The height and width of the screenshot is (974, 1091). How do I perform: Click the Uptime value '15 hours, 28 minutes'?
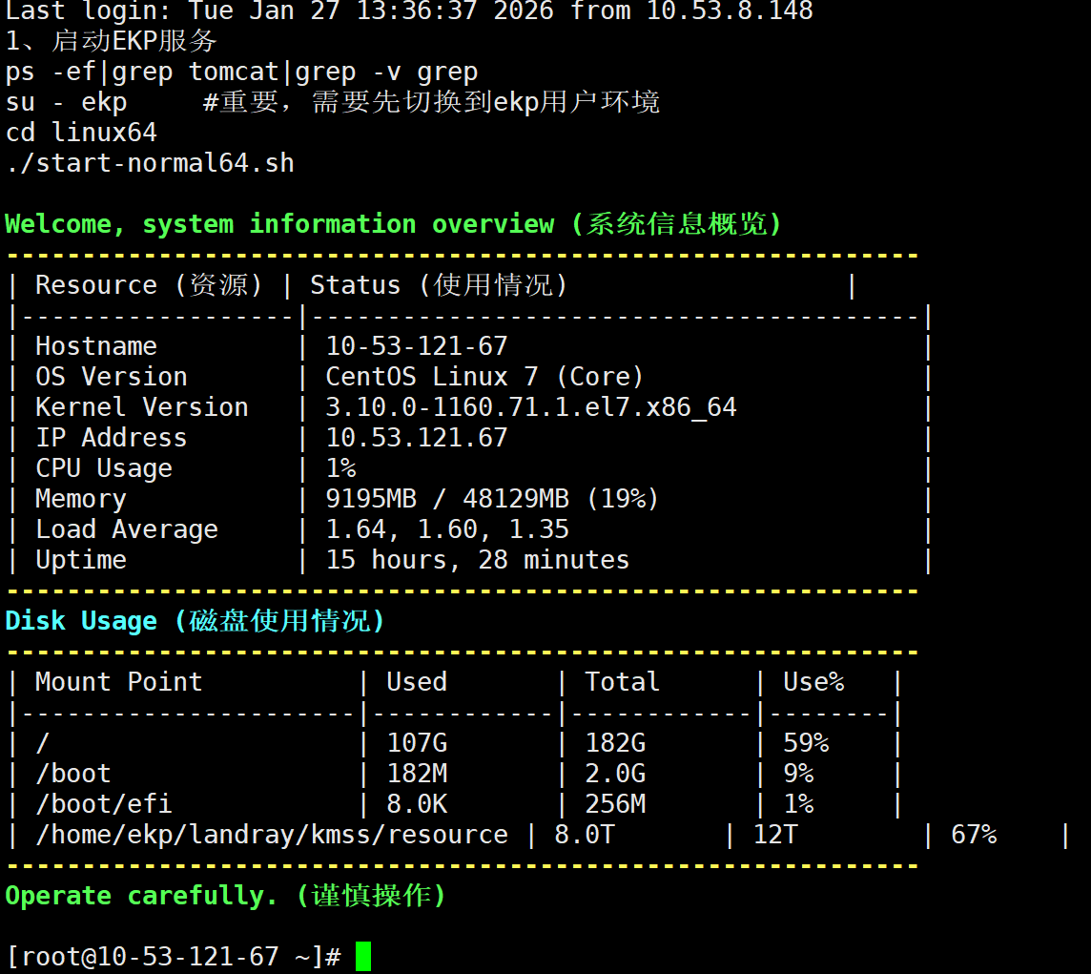click(477, 560)
